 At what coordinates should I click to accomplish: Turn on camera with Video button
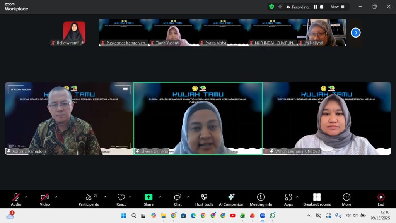pos(45,199)
